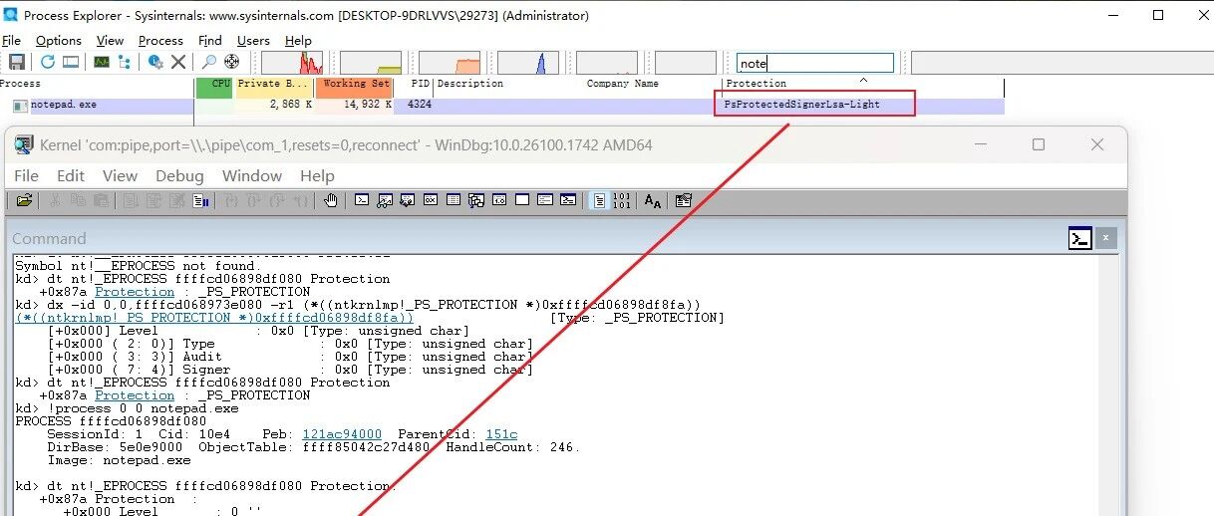Open WinDbg View menu
Viewport: 1214px width, 516px height.
click(x=120, y=175)
